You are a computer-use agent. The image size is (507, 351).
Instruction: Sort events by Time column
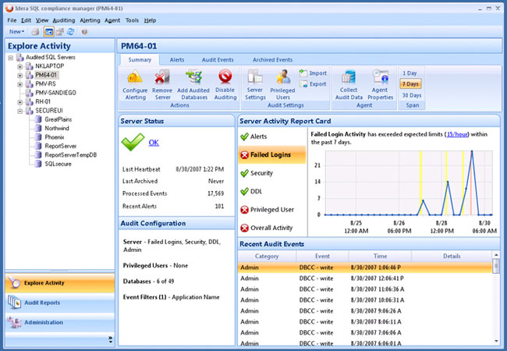pos(380,256)
